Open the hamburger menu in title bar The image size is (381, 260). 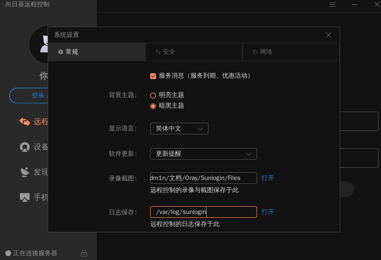[x=332, y=5]
